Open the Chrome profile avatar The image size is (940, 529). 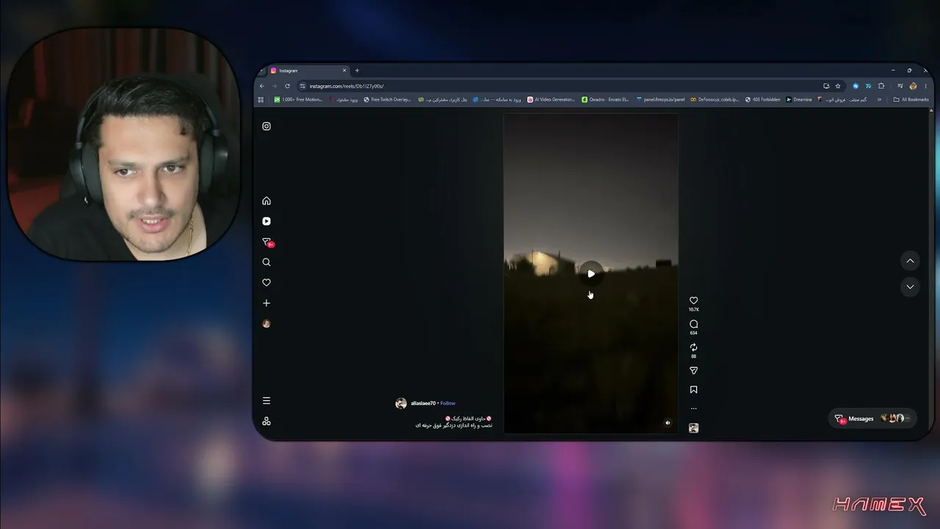click(x=913, y=86)
